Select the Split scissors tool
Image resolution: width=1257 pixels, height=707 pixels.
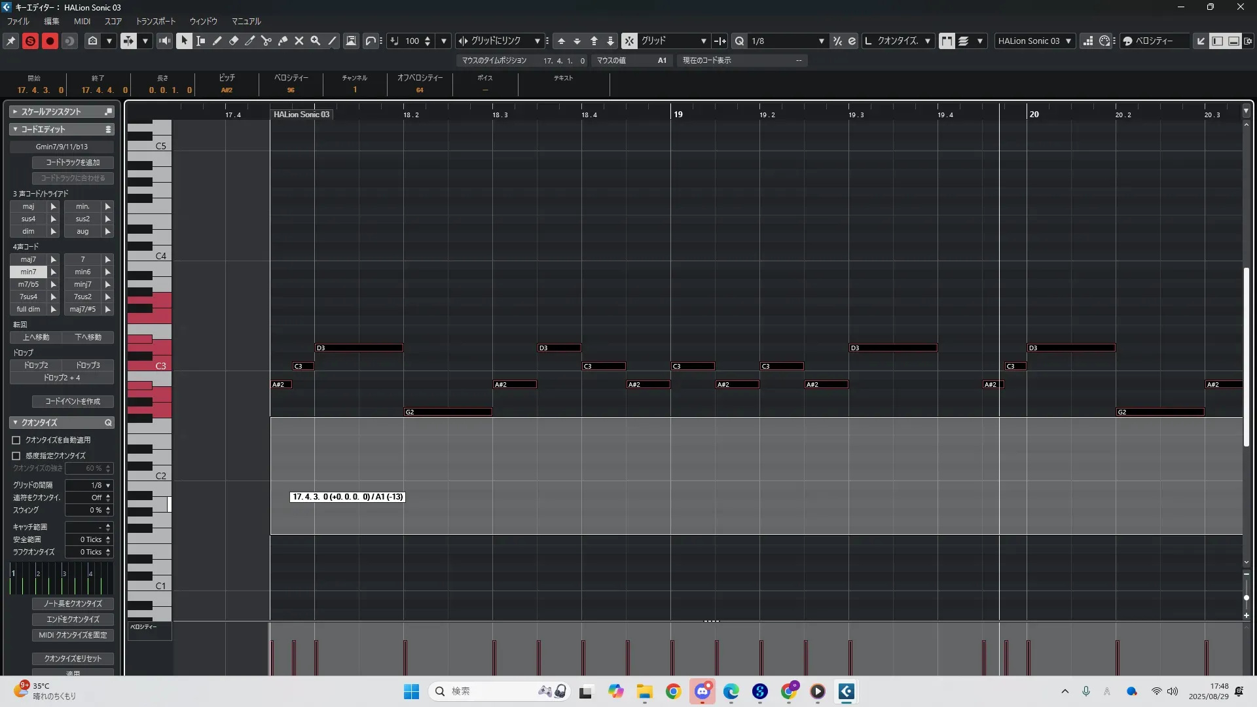coord(266,41)
